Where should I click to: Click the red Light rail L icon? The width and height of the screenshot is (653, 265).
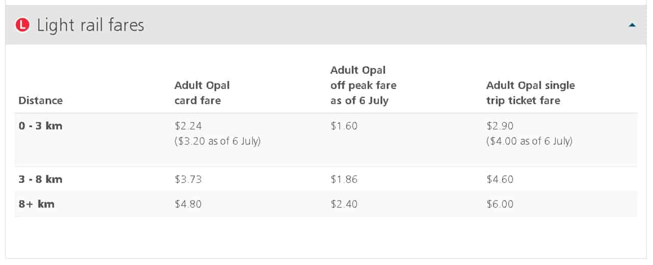coord(23,25)
